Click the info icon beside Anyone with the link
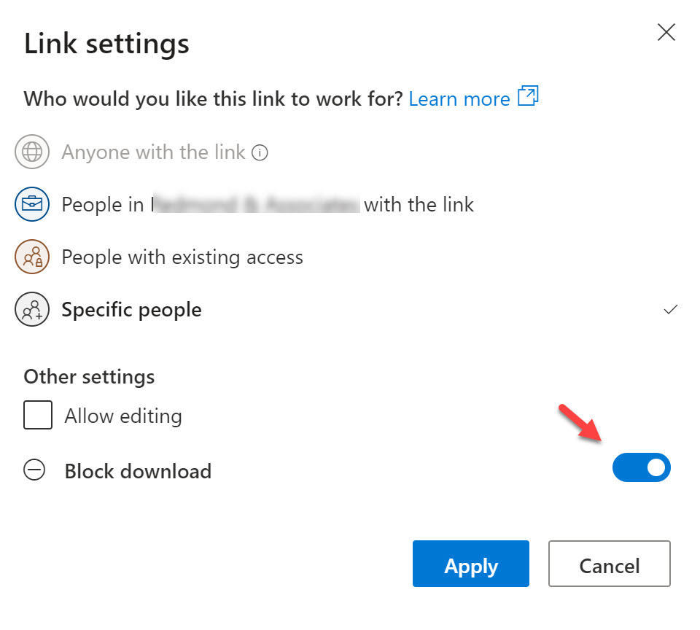Image resolution: width=700 pixels, height=630 pixels. 260,153
